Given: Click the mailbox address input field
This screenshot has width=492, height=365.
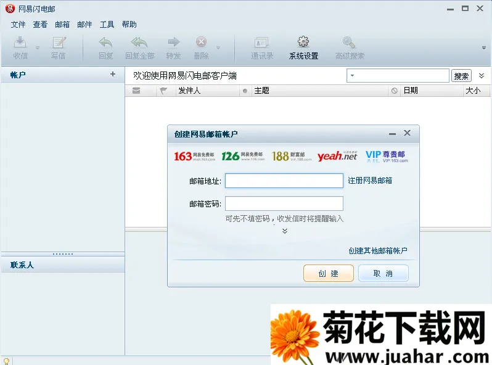Looking at the screenshot, I should (x=284, y=181).
